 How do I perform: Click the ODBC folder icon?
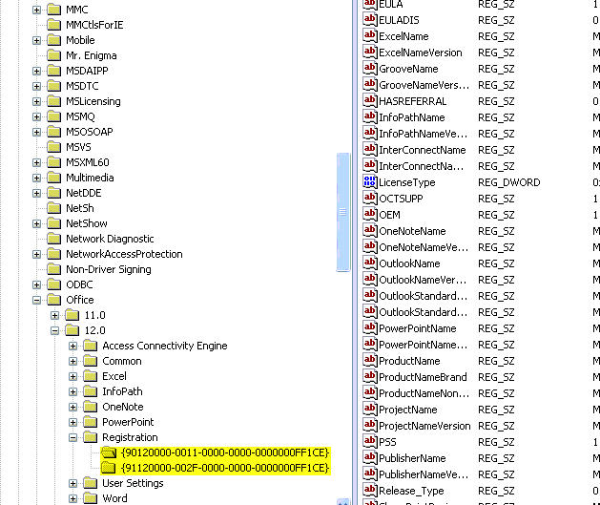point(54,284)
